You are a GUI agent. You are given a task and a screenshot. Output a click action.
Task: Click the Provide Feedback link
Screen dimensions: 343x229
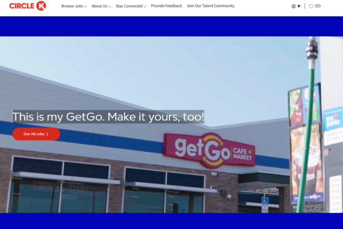[x=166, y=6]
